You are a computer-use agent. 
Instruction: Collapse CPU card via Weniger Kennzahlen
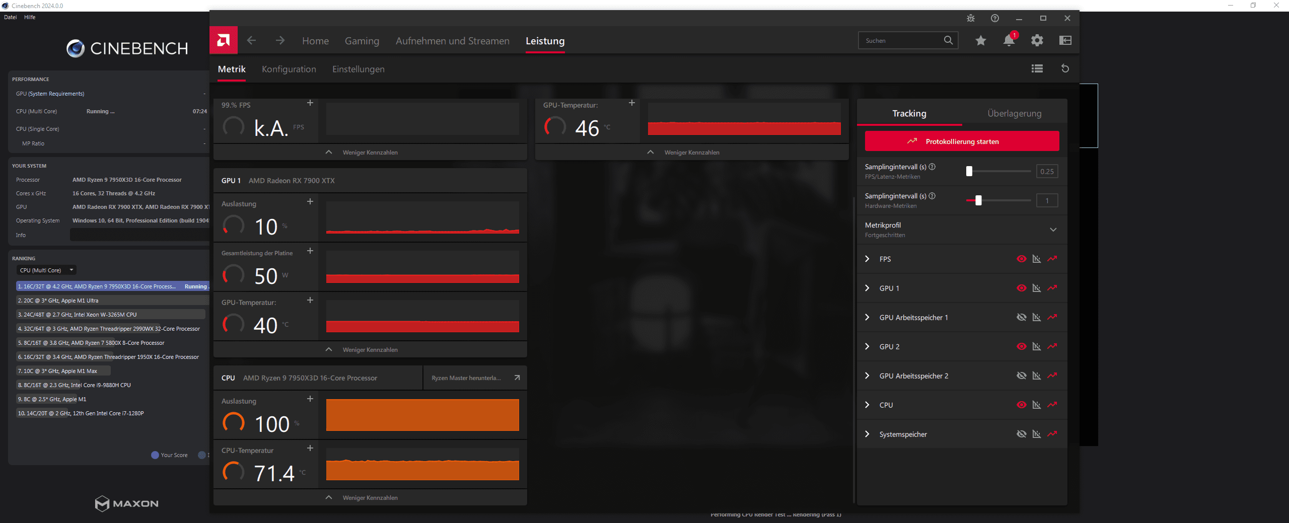370,497
